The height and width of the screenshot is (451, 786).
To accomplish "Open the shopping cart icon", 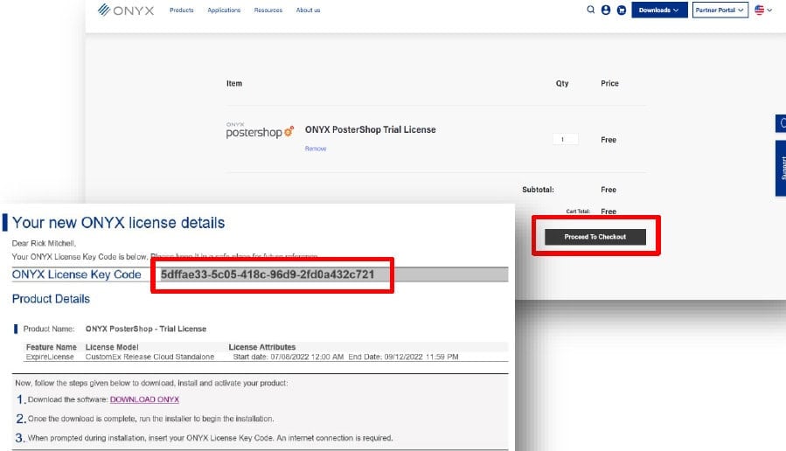I will pyautogui.click(x=622, y=10).
